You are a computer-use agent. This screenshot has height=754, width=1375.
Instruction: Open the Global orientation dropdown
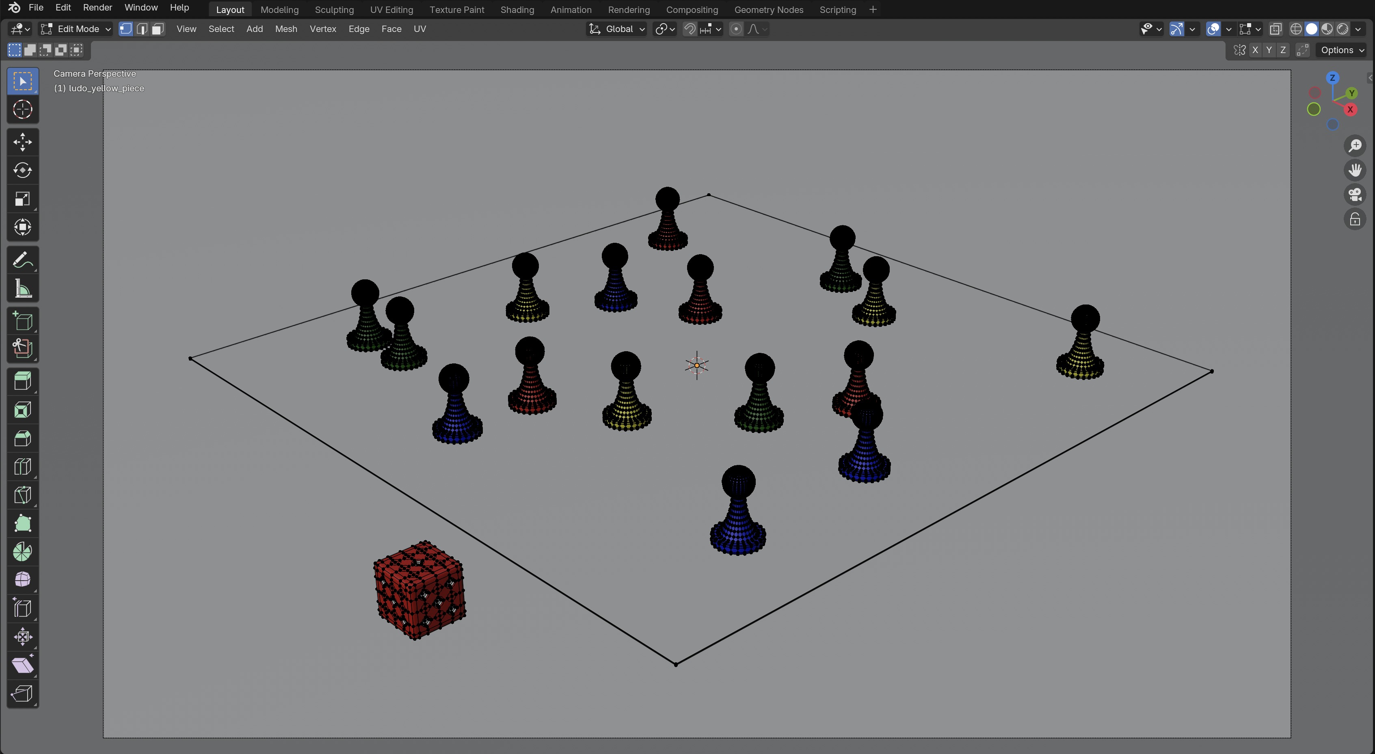(616, 29)
